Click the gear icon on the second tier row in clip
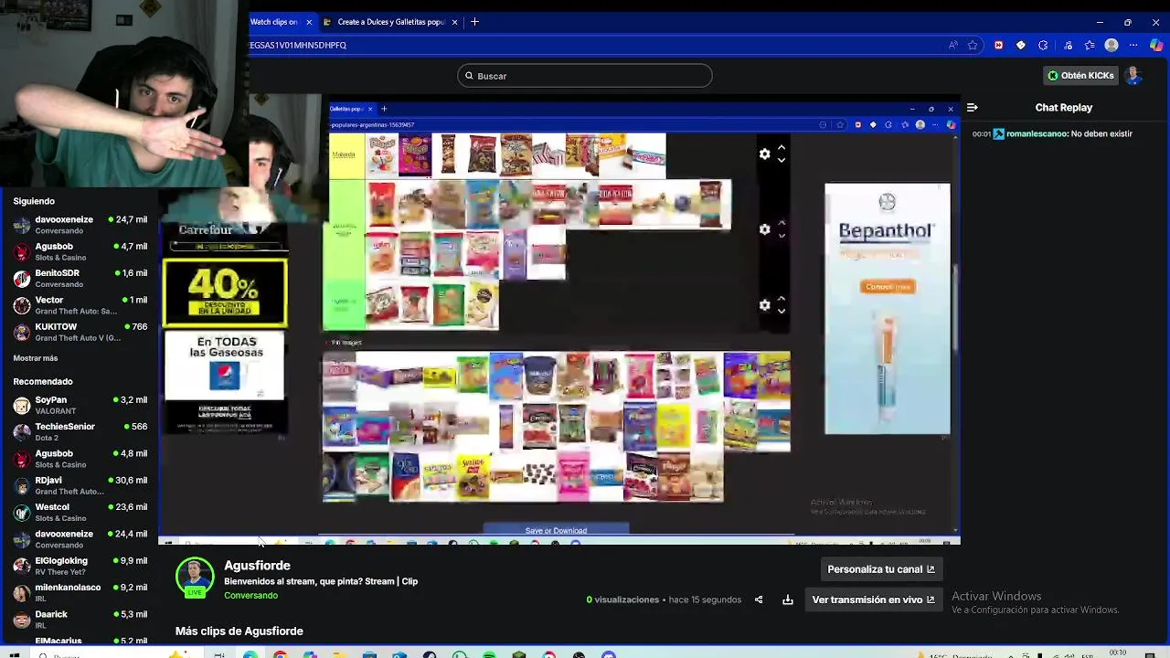This screenshot has width=1170, height=658. point(764,229)
